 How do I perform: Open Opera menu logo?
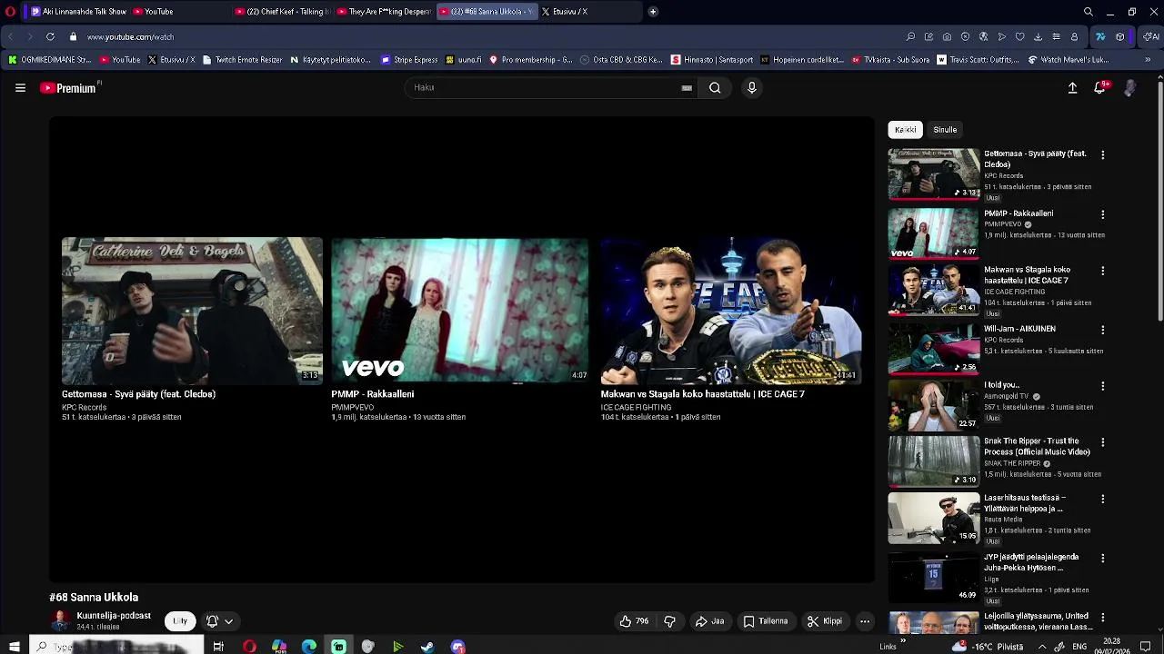click(x=10, y=12)
